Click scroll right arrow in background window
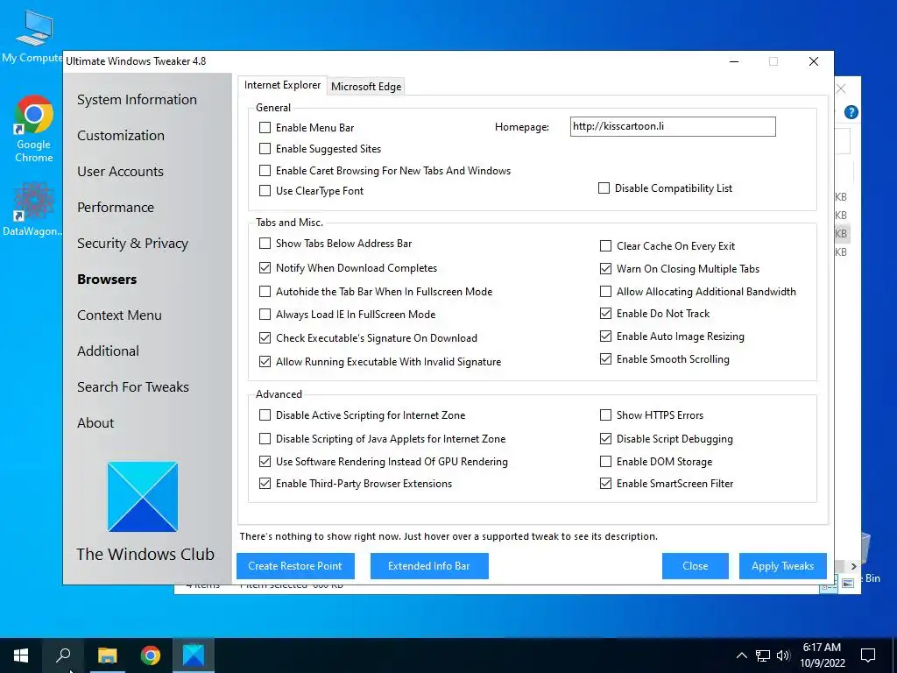 (853, 567)
